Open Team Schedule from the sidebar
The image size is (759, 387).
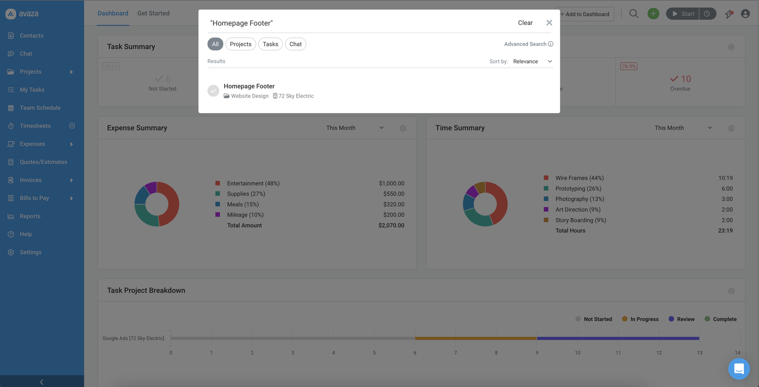(x=40, y=108)
